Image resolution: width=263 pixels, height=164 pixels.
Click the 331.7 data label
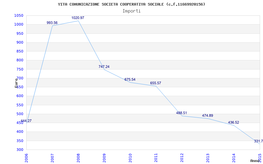tap(258, 141)
